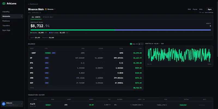Click the blue Non-stable legend swatch
Screen dimensions: 218x109
click(50, 33)
